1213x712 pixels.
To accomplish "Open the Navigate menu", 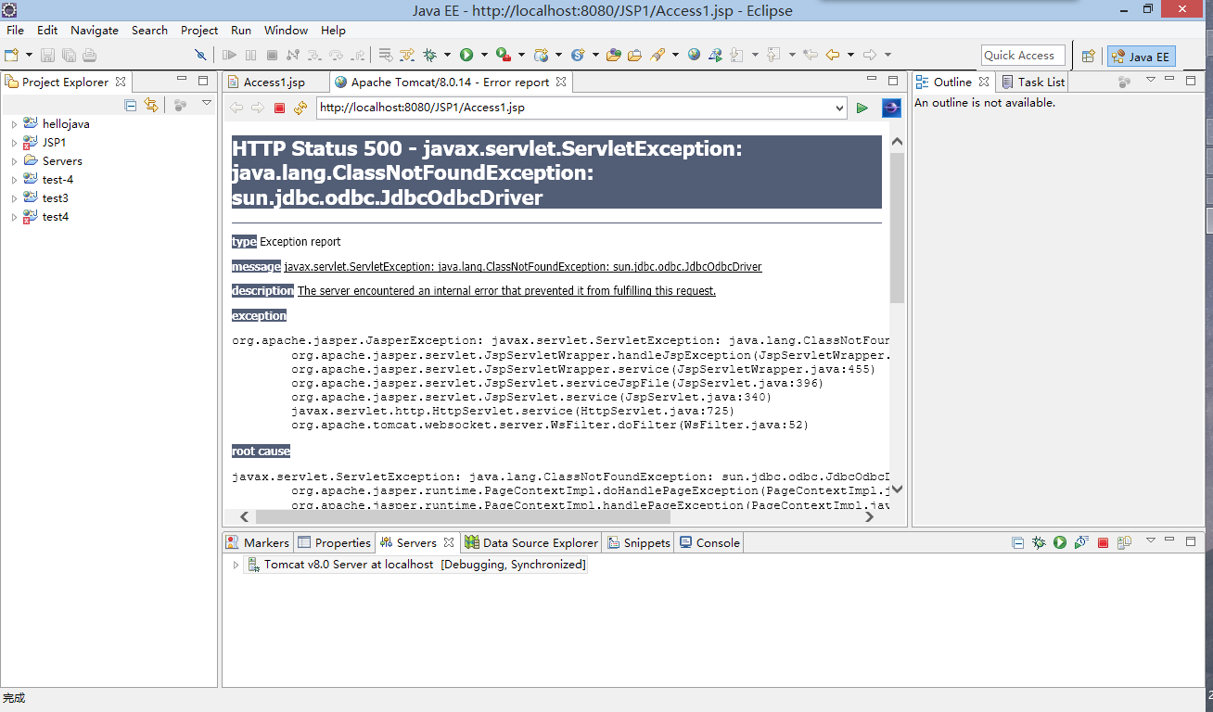I will (94, 30).
